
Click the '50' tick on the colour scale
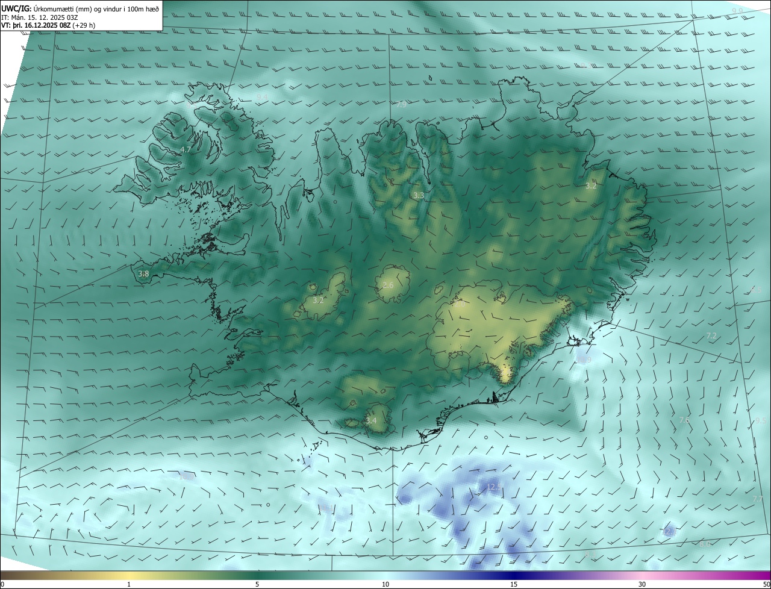766,584
